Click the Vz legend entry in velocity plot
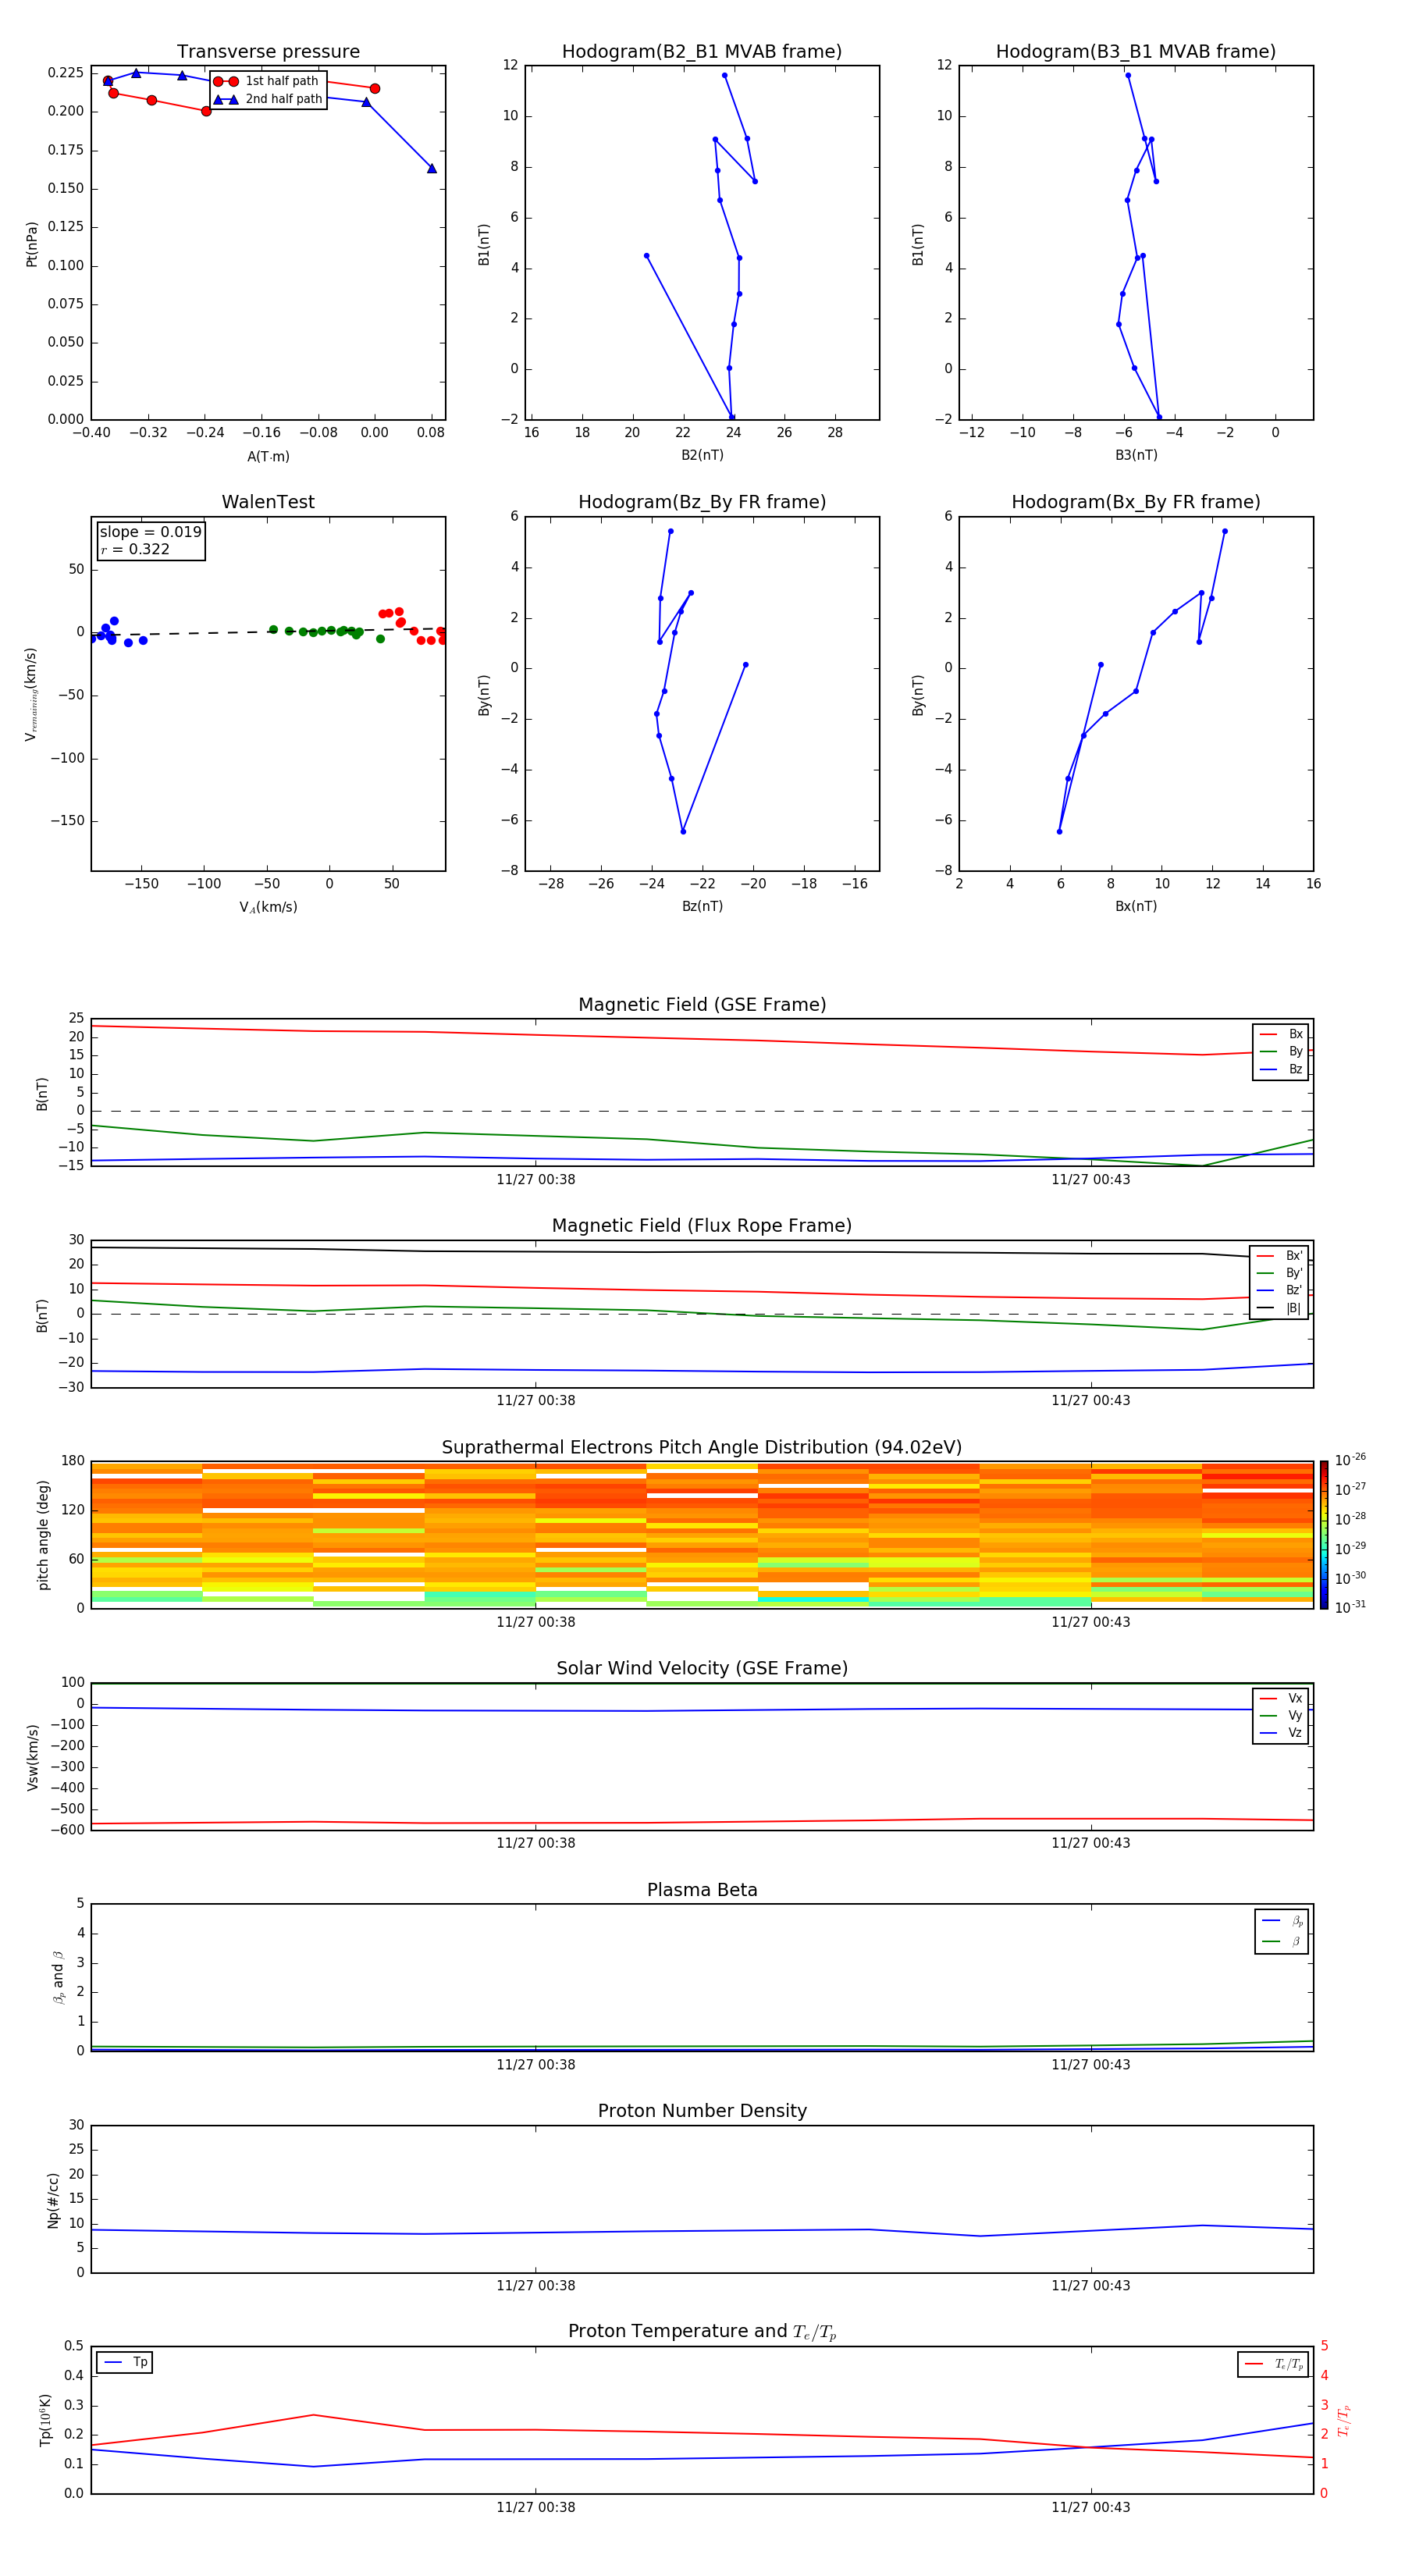This screenshot has width=1405, height=2576. (x=1281, y=1733)
